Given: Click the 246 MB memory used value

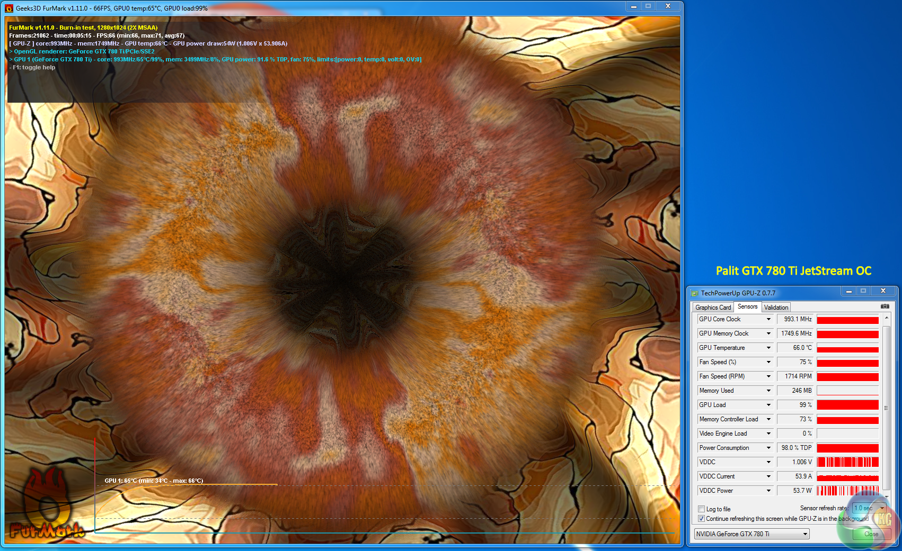Looking at the screenshot, I should pyautogui.click(x=795, y=391).
